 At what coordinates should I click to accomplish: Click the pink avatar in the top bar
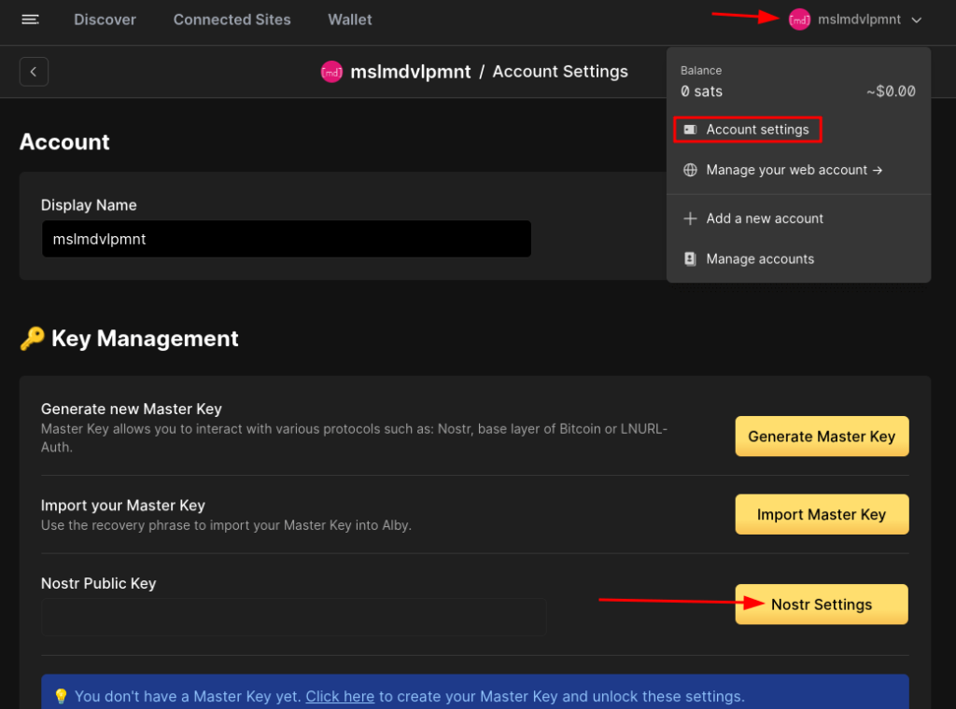tap(799, 20)
